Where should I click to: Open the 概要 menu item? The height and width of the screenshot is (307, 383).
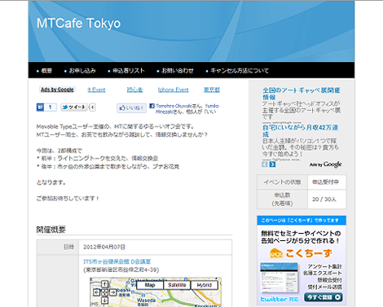(46, 71)
